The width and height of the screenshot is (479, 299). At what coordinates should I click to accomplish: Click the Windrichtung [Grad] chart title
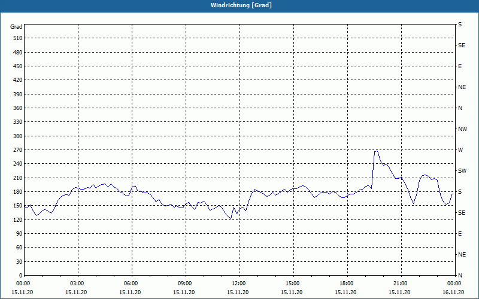tap(241, 5)
